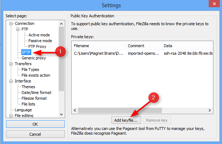Click the page tree scroll up arrow
The height and width of the screenshot is (144, 222).
(61, 24)
